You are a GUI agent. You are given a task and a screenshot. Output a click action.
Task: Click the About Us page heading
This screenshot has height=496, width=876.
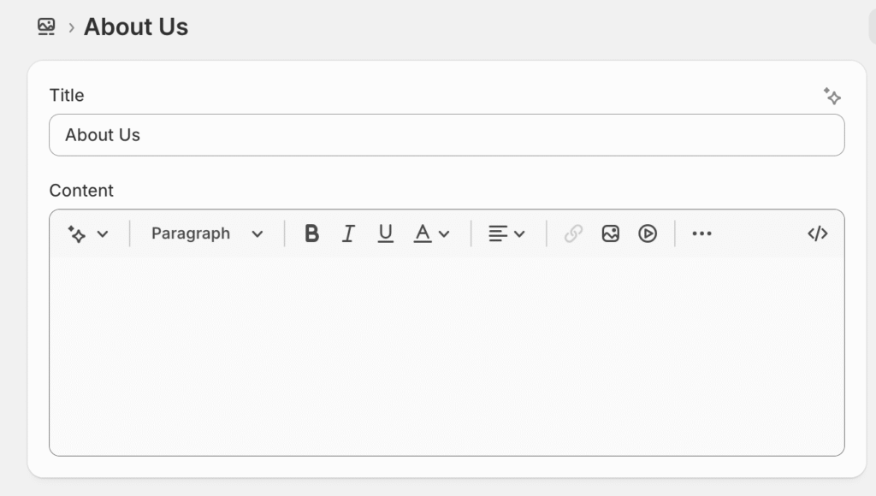[x=136, y=27]
